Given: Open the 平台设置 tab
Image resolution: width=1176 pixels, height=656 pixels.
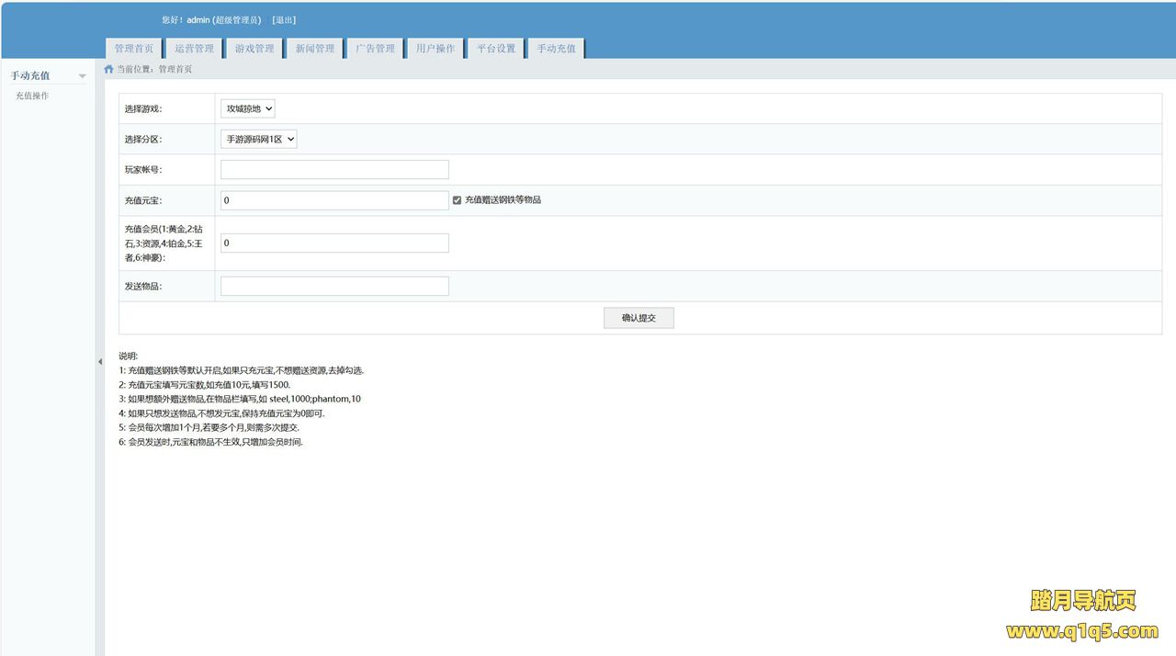Looking at the screenshot, I should (x=496, y=49).
